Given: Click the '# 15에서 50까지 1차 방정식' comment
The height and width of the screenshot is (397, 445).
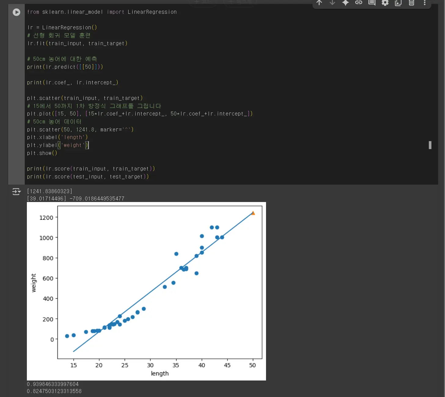Looking at the screenshot, I should [x=94, y=106].
